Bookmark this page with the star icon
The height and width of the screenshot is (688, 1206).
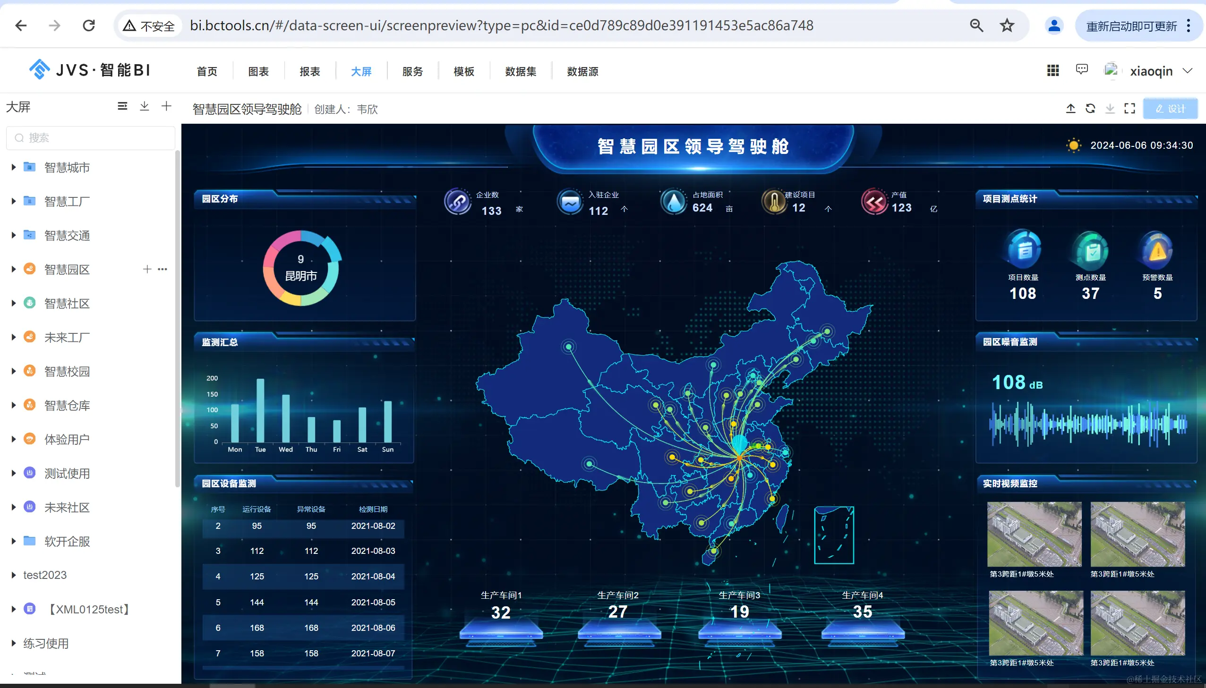point(1007,25)
